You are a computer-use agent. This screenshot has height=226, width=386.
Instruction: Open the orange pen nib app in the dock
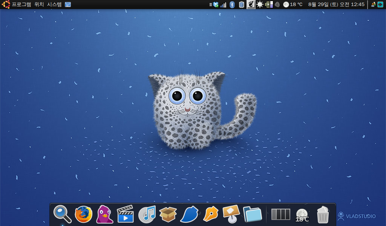(x=211, y=214)
